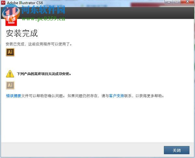The width and height of the screenshot is (195, 158).
Task: Click the text 安装已完成，这些应用程序可以使用了。
Action: coord(39,44)
